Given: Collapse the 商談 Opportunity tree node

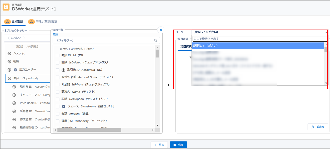Looking at the screenshot, I should 10,78.
